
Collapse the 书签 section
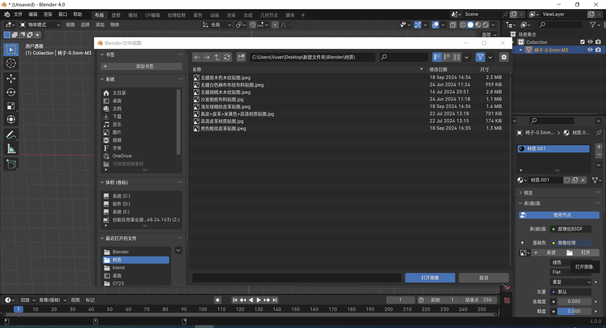102,55
